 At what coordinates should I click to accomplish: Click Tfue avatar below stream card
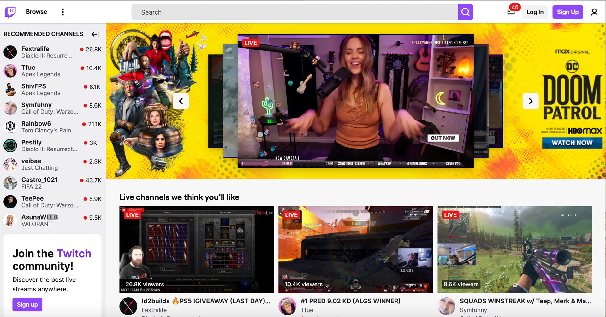pyautogui.click(x=287, y=306)
